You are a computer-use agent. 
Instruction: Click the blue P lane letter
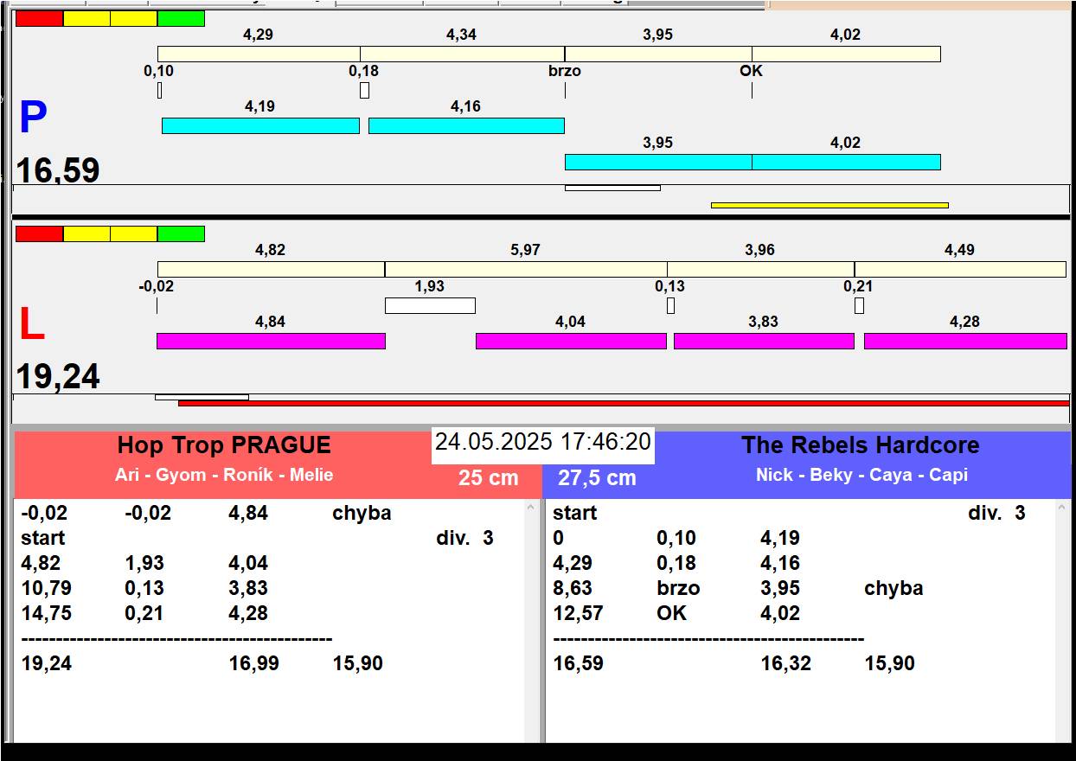[x=33, y=118]
